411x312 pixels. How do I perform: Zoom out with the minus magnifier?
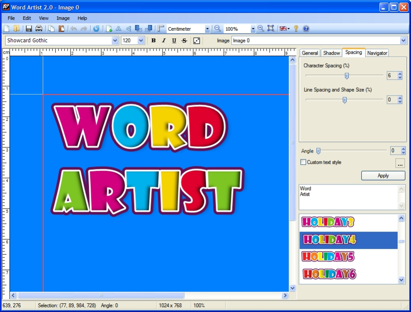pos(217,29)
